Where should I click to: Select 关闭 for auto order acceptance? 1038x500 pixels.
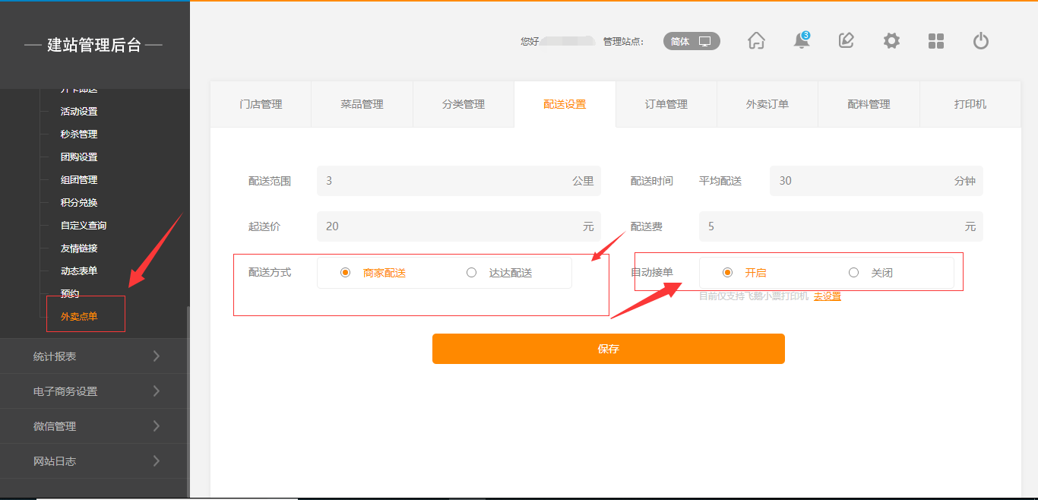tap(854, 273)
